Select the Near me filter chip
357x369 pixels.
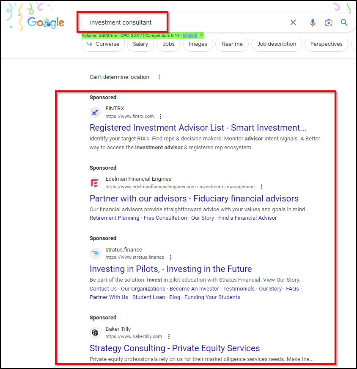[232, 44]
